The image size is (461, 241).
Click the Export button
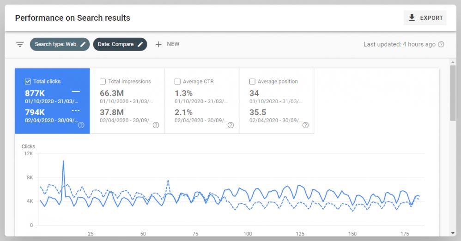425,18
